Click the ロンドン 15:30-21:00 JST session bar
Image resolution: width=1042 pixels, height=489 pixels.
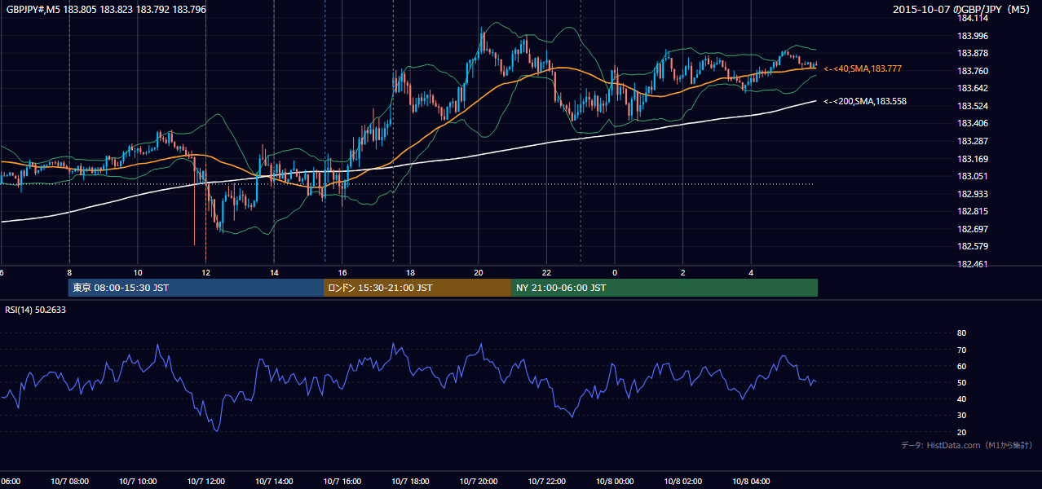[x=417, y=288]
